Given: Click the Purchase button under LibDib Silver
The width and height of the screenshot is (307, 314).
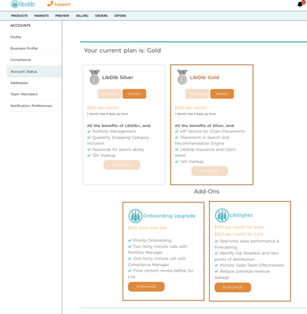Looking at the screenshot, I should tap(122, 165).
